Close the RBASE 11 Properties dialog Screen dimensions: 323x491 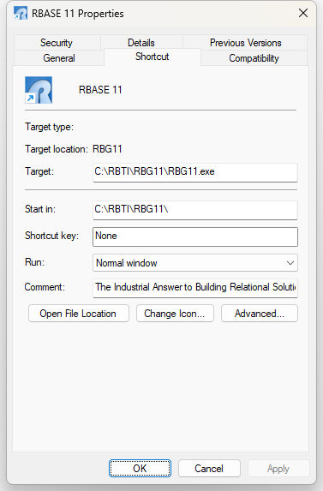pos(303,13)
